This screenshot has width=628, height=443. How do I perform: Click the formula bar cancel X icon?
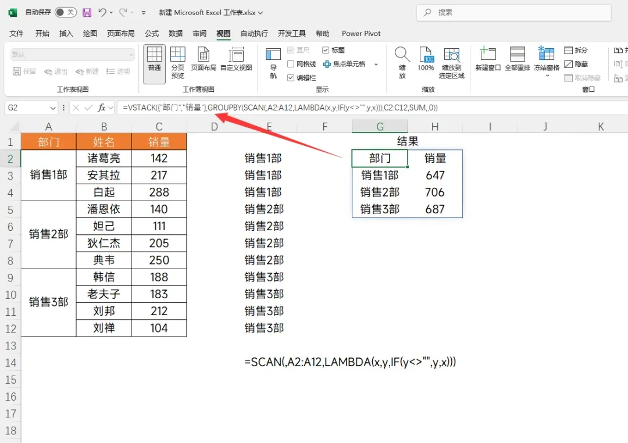pos(76,108)
